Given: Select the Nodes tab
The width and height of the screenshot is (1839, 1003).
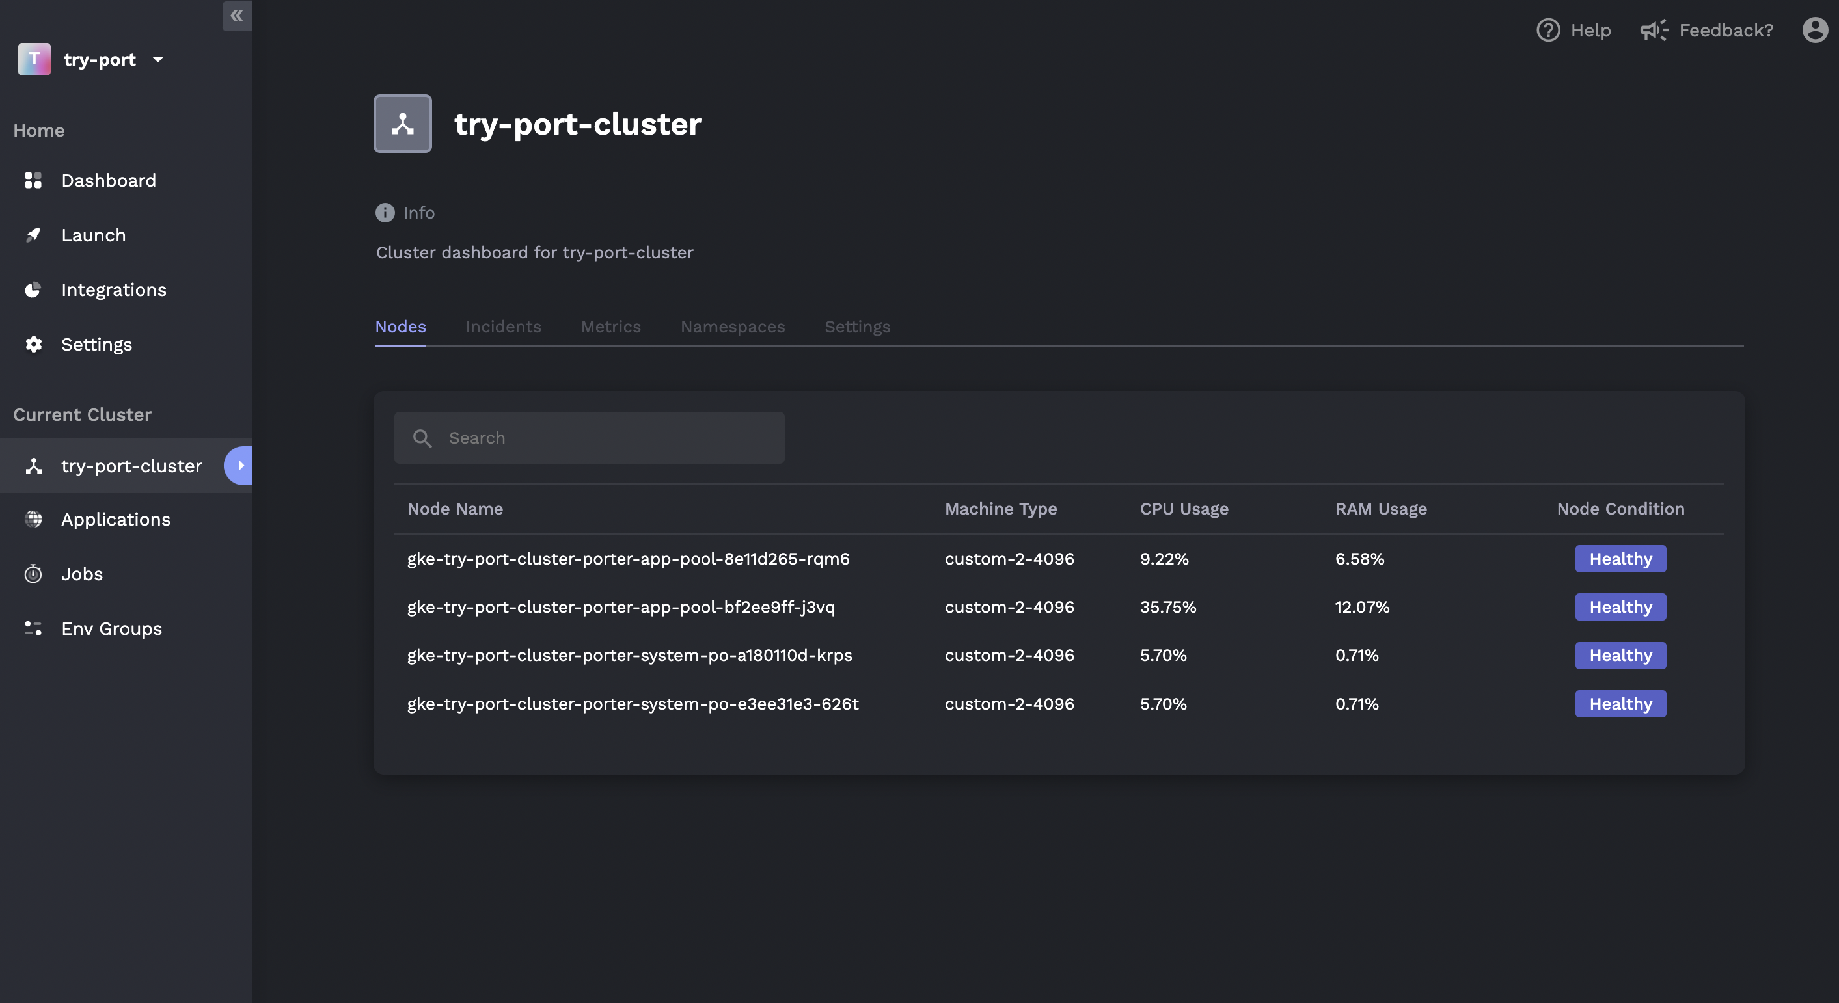Looking at the screenshot, I should [x=400, y=327].
